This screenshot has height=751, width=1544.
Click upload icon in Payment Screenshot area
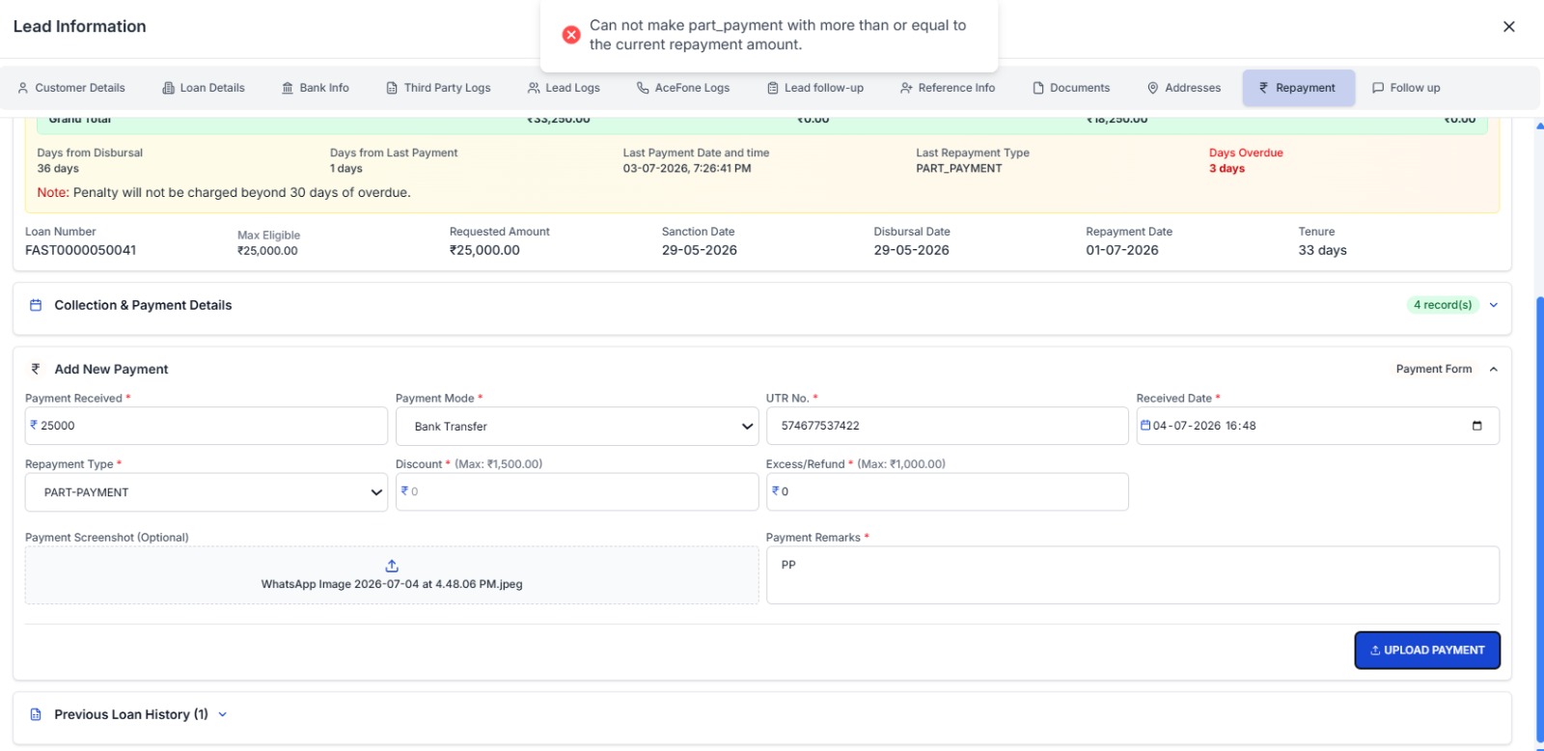pyautogui.click(x=392, y=566)
